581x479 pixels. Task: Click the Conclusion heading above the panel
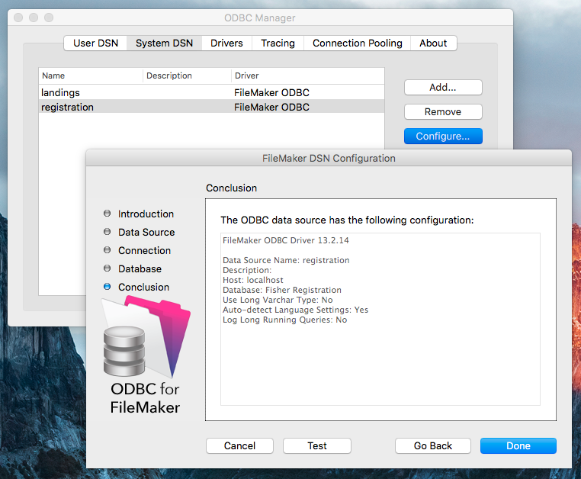point(231,188)
